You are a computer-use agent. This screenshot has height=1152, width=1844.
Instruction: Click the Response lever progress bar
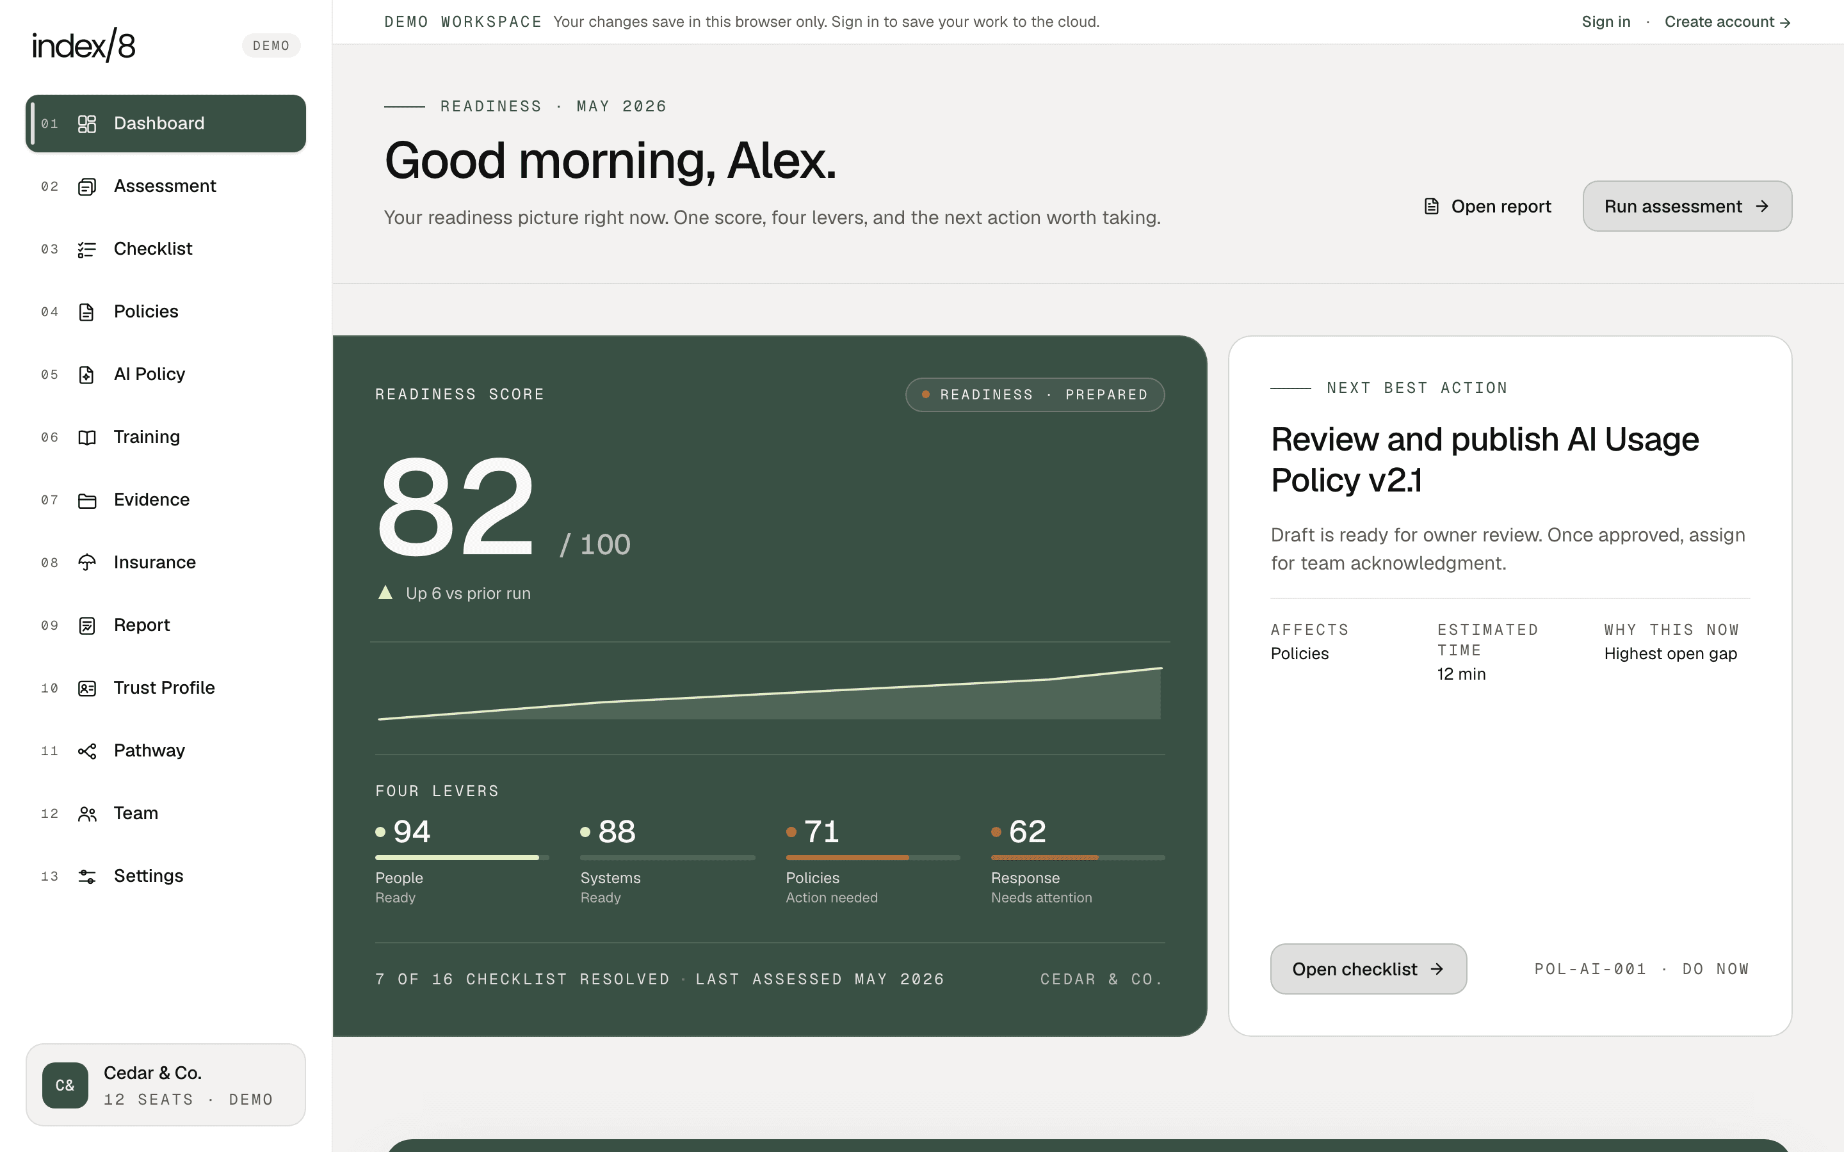point(1078,858)
